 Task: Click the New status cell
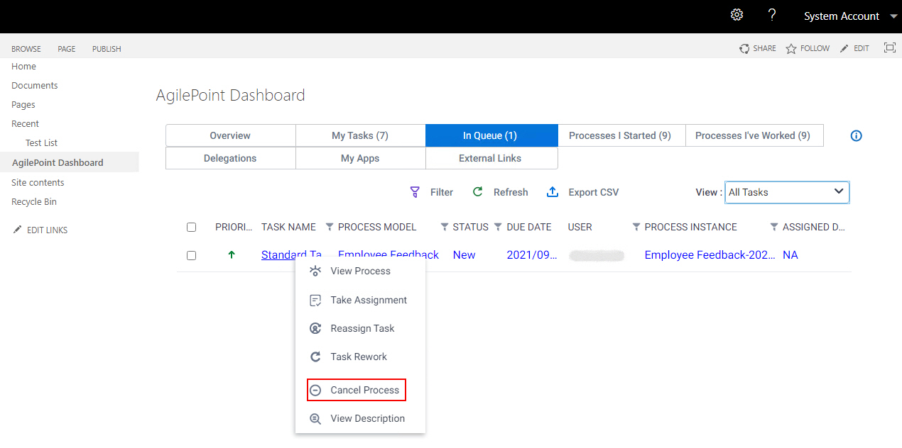(x=464, y=254)
